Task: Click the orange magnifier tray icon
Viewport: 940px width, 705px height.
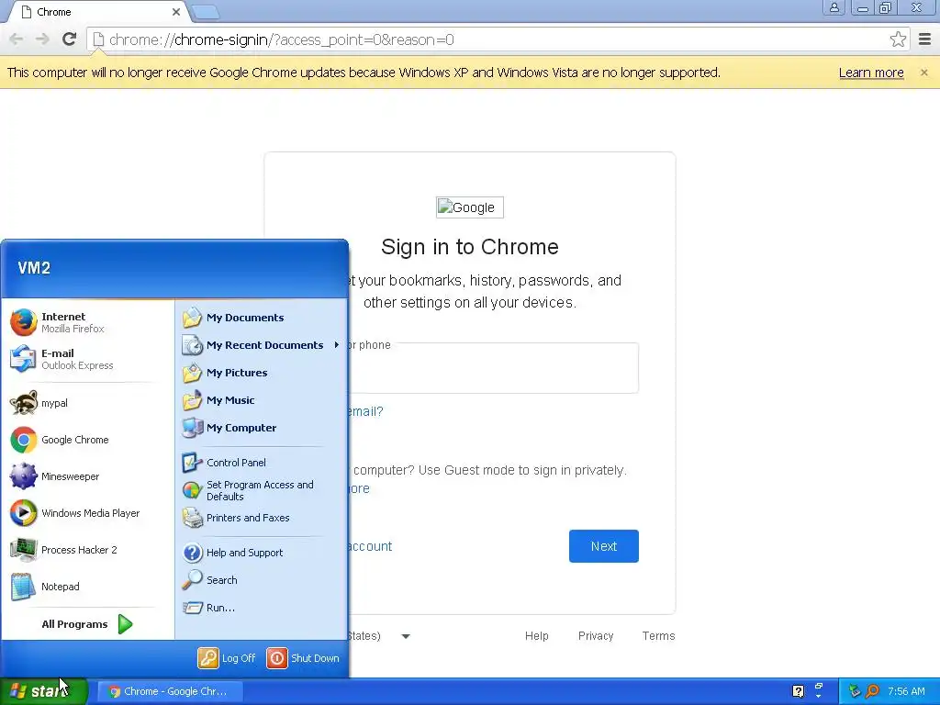Action: point(872,691)
